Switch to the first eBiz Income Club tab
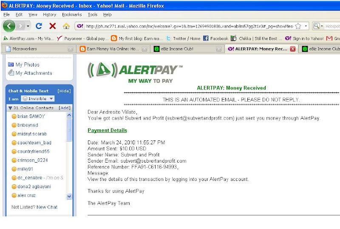 (187, 49)
